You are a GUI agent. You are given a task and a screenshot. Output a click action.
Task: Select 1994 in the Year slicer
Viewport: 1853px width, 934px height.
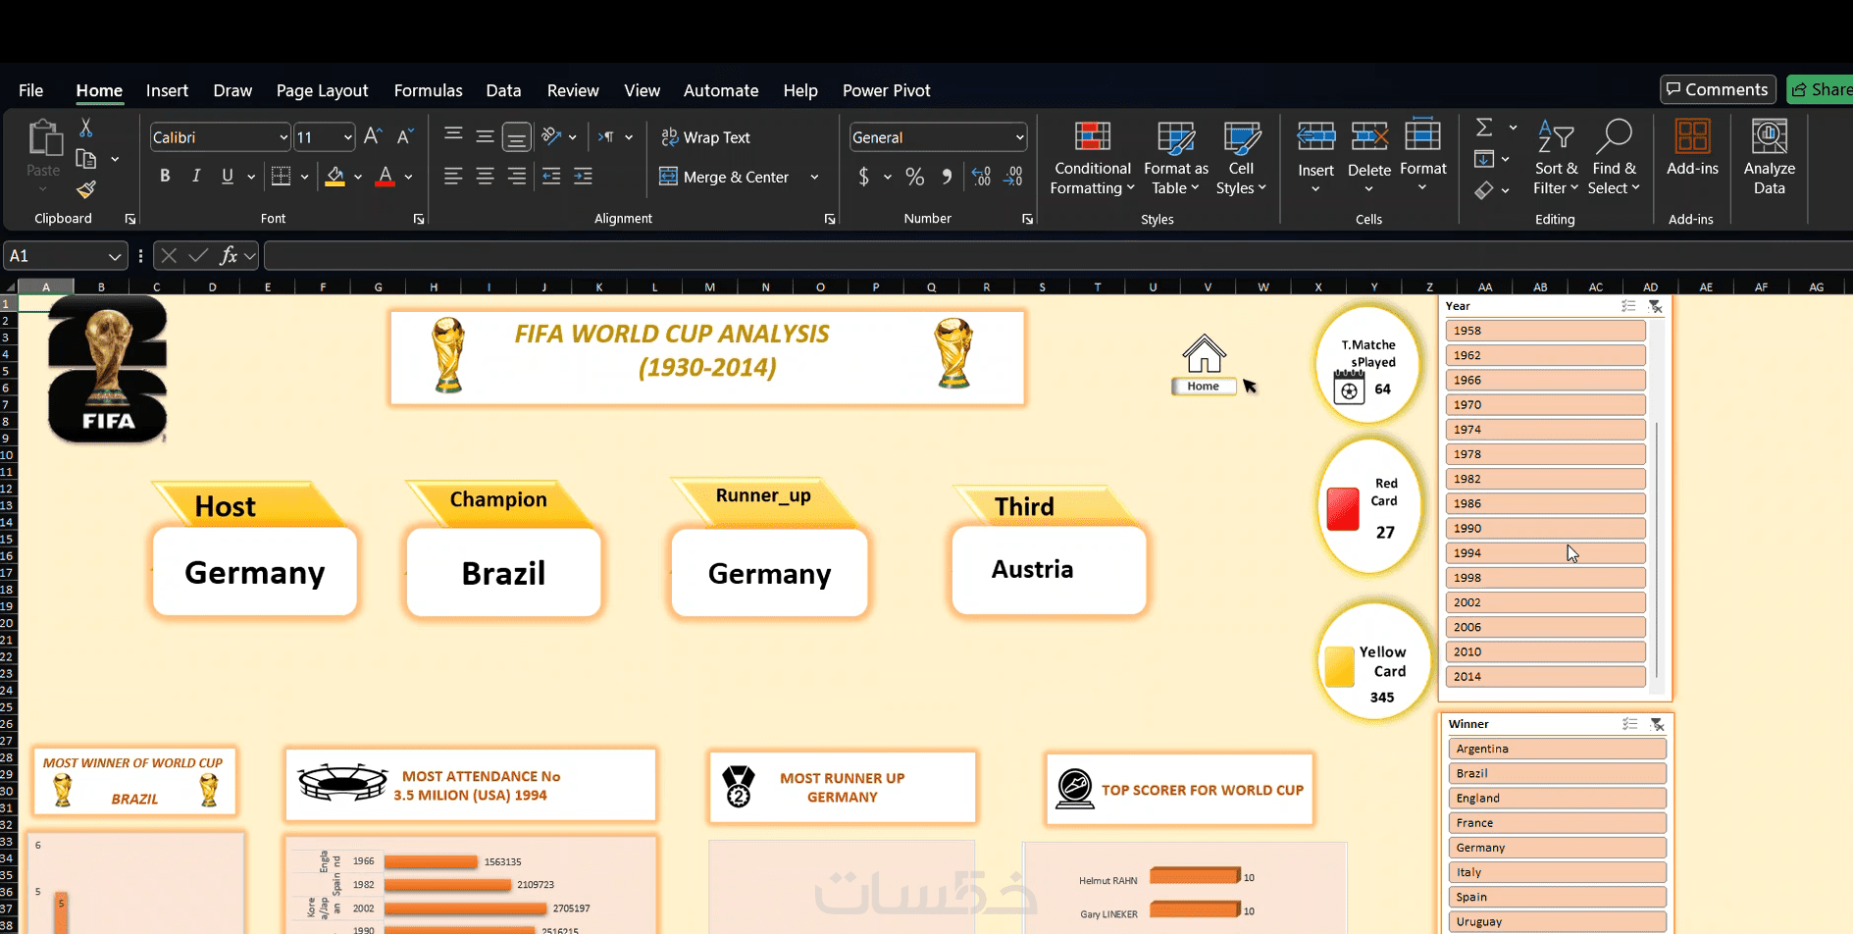click(x=1545, y=553)
